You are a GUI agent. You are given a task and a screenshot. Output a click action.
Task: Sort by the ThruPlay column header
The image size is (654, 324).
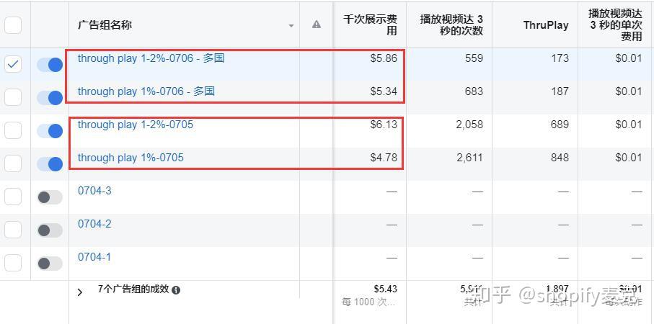point(545,25)
